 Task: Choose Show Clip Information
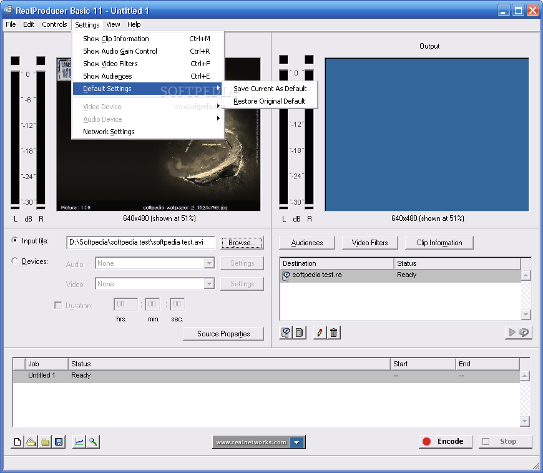(x=148, y=39)
